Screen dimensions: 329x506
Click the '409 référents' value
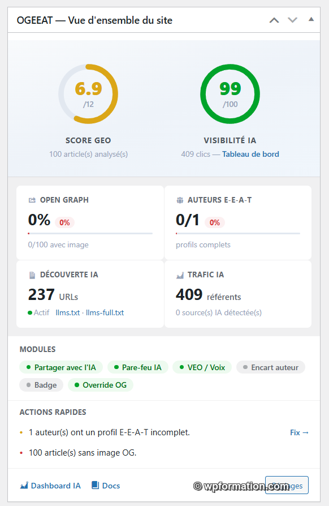tap(209, 295)
